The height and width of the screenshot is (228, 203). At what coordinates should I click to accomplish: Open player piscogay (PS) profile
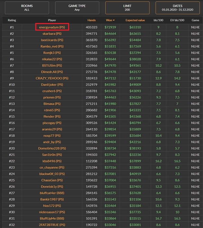click(x=52, y=123)
